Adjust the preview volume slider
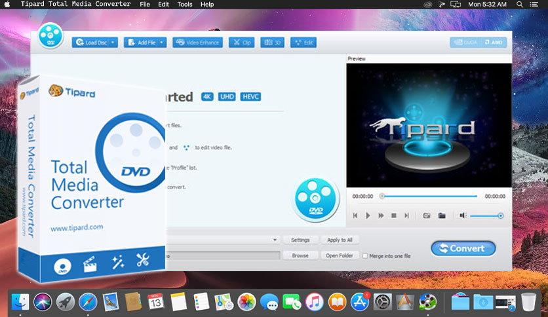Image resolution: width=548 pixels, height=317 pixels. [x=486, y=216]
